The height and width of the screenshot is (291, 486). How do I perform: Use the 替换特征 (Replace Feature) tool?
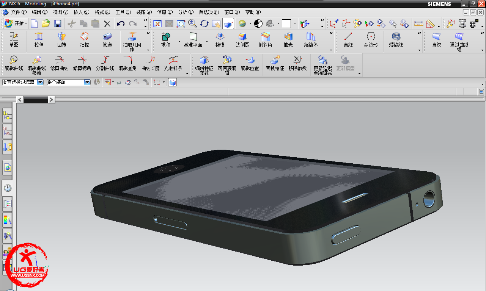[275, 64]
